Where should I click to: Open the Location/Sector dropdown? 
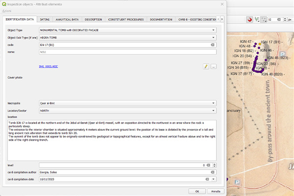point(214,111)
